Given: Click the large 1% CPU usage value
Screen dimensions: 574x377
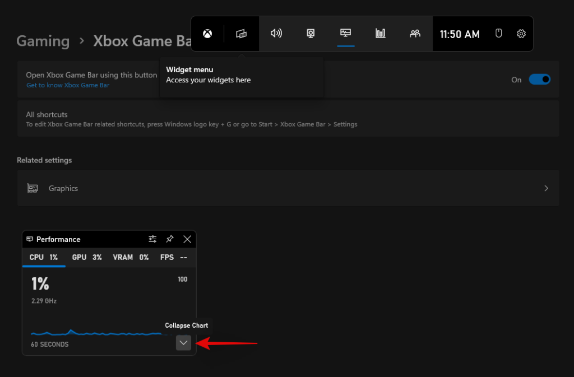Looking at the screenshot, I should click(x=40, y=284).
